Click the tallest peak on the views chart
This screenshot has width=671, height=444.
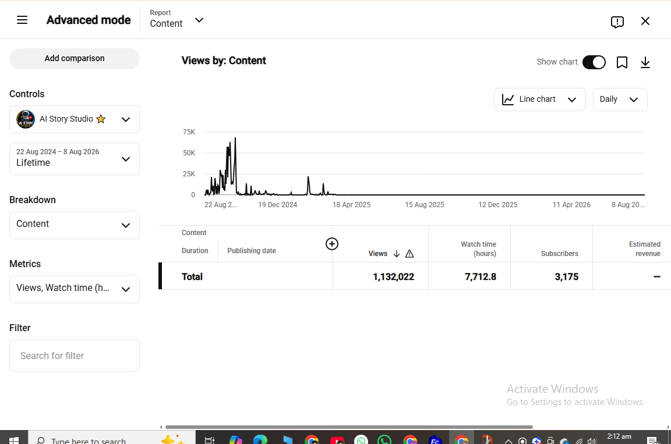pos(235,138)
